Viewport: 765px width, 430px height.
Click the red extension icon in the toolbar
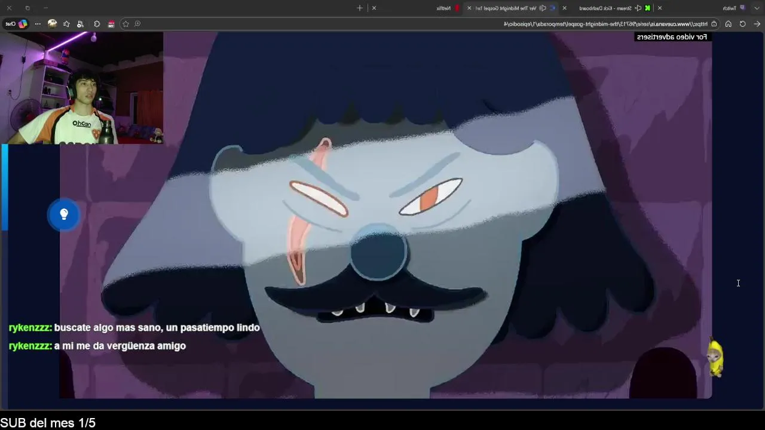(111, 24)
